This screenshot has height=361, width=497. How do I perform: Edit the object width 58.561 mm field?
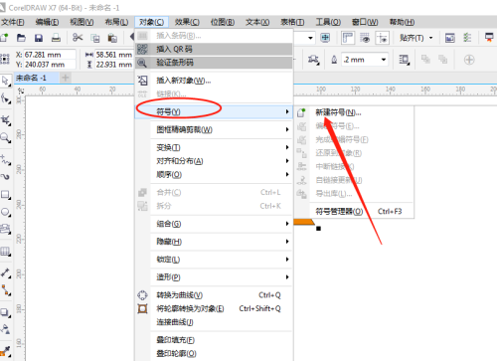(x=114, y=55)
